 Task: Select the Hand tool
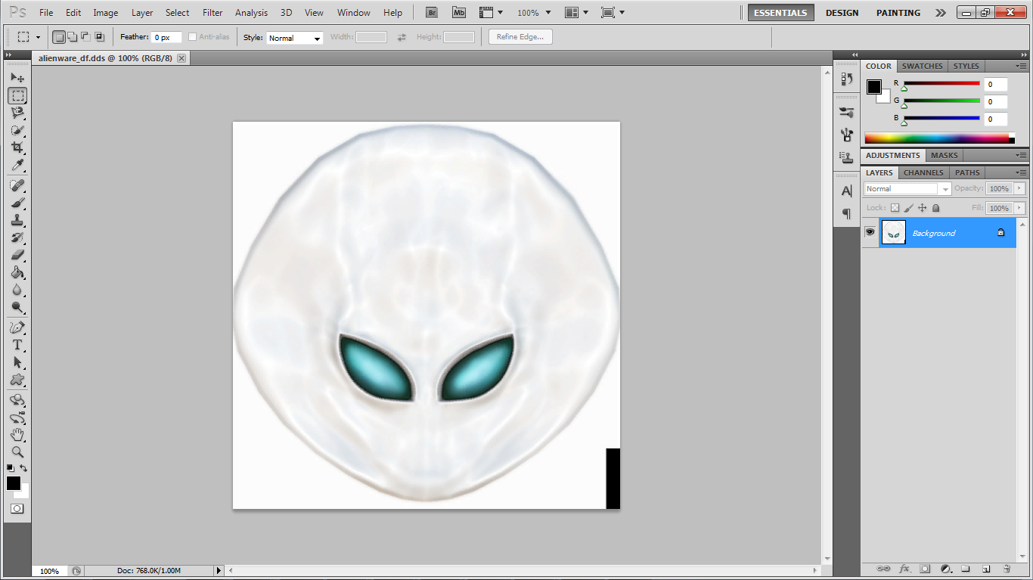pyautogui.click(x=17, y=435)
